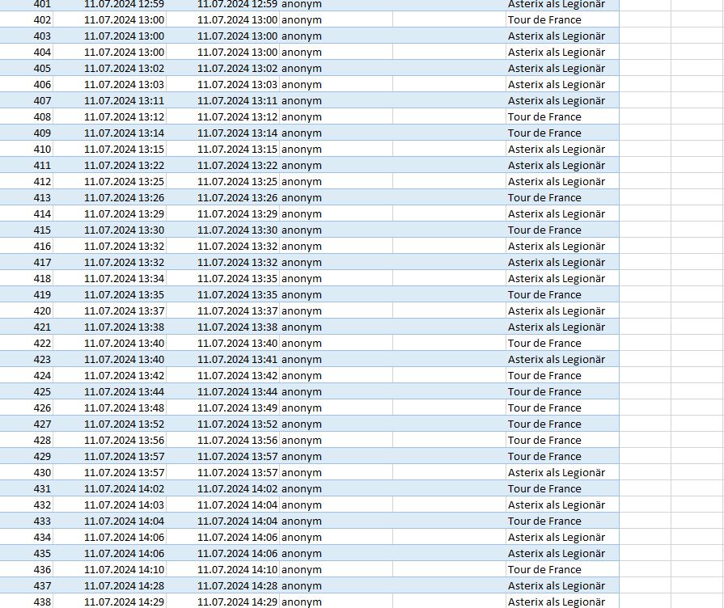Click Asterix als Legionär in row 416
The height and width of the screenshot is (608, 724).
tap(556, 247)
